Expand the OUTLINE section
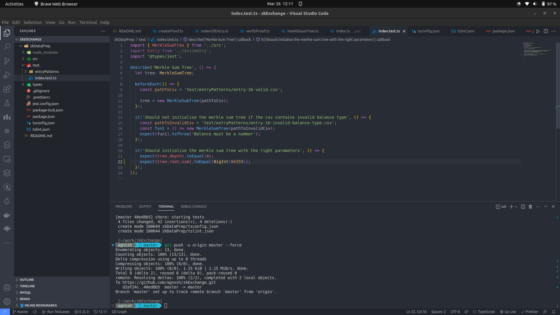 pos(62,280)
